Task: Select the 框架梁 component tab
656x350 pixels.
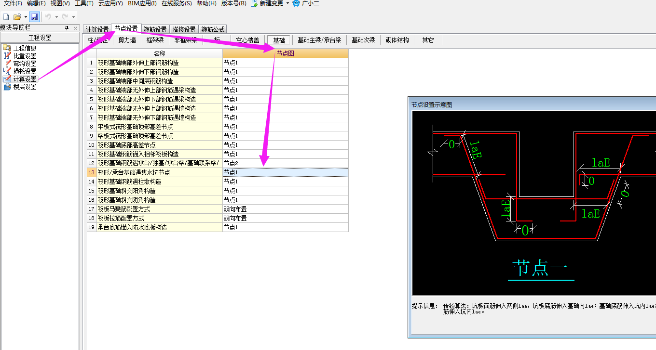Action: pos(155,40)
